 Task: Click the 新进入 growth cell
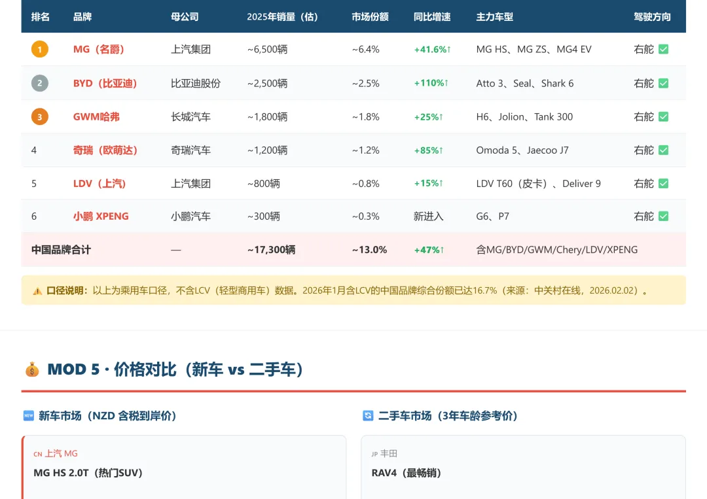coord(428,216)
